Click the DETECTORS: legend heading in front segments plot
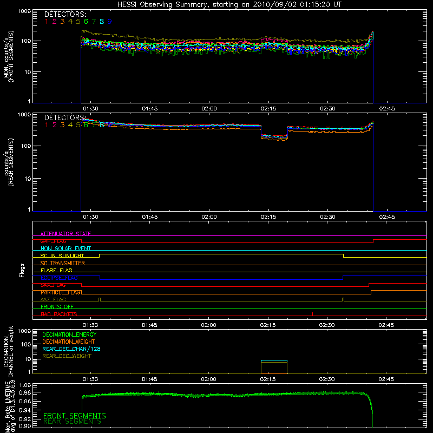 coord(65,14)
